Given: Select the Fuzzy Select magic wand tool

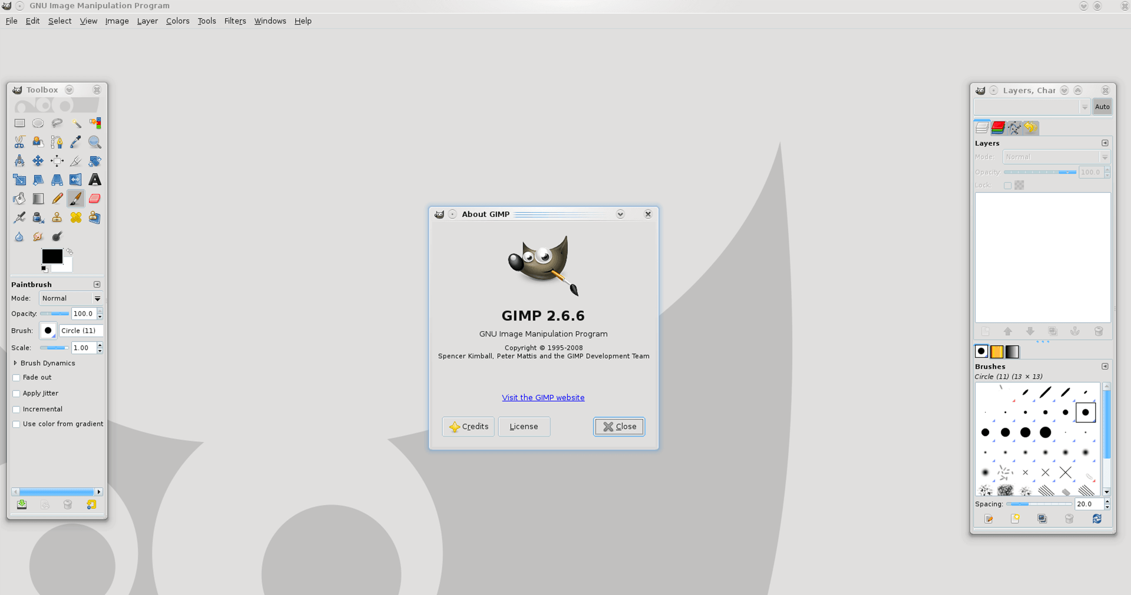Looking at the screenshot, I should [76, 123].
